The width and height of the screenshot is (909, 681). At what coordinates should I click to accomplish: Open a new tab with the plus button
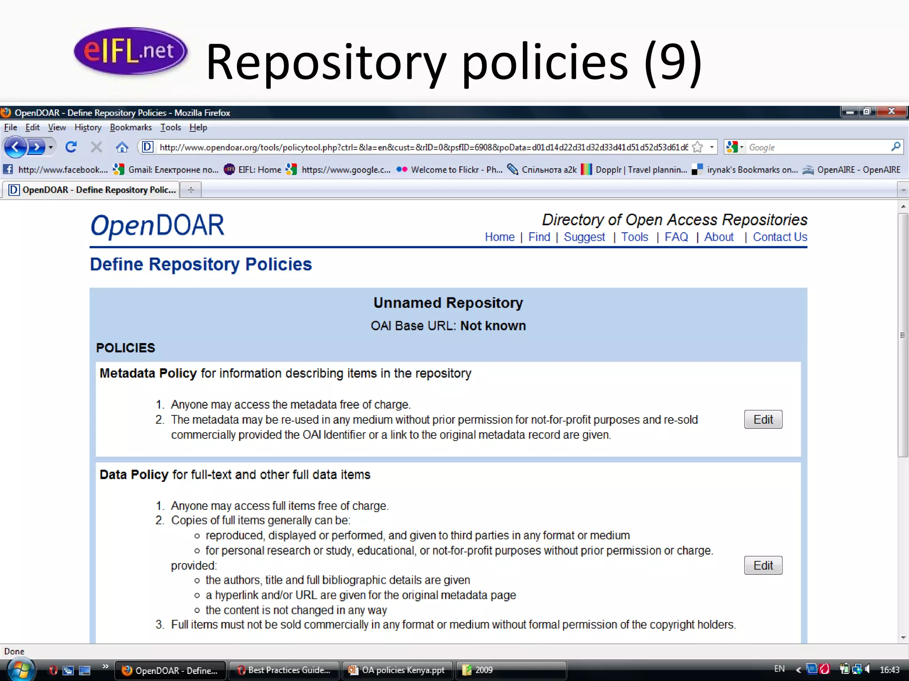point(191,190)
